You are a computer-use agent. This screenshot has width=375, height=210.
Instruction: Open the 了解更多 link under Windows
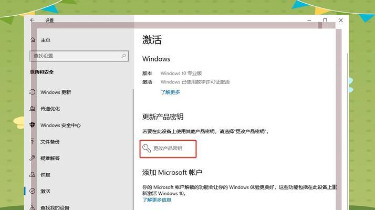[170, 92]
